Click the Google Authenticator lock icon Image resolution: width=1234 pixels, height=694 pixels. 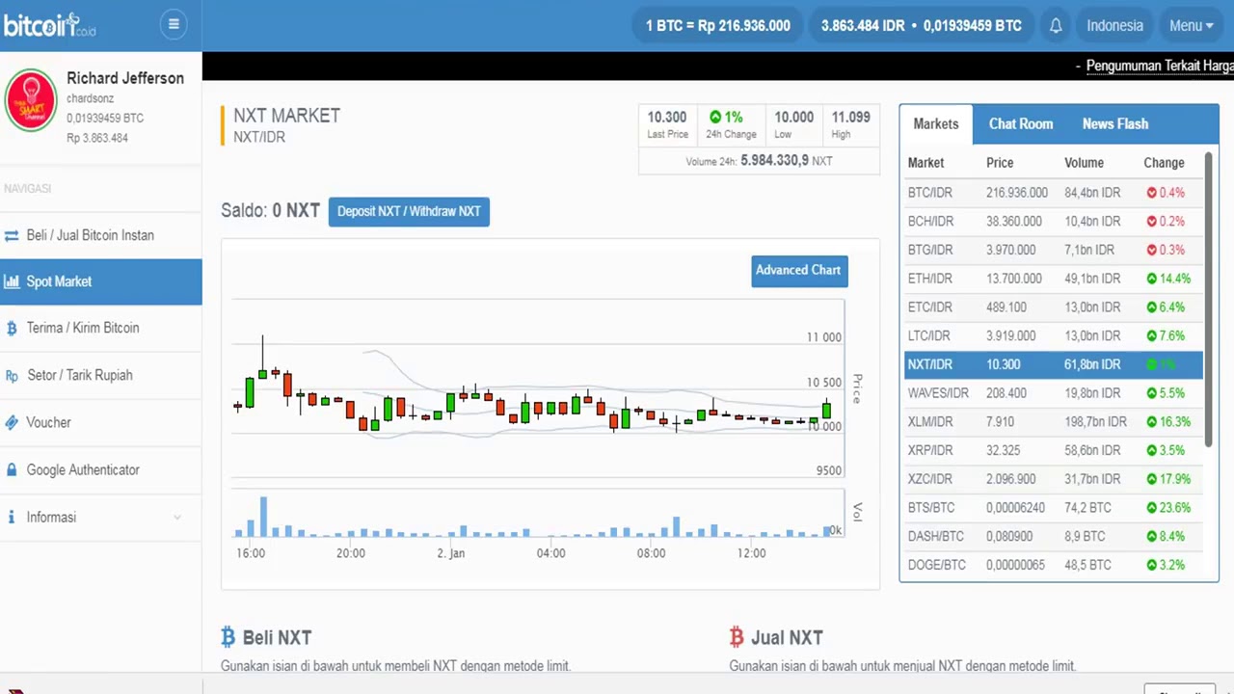click(x=12, y=470)
